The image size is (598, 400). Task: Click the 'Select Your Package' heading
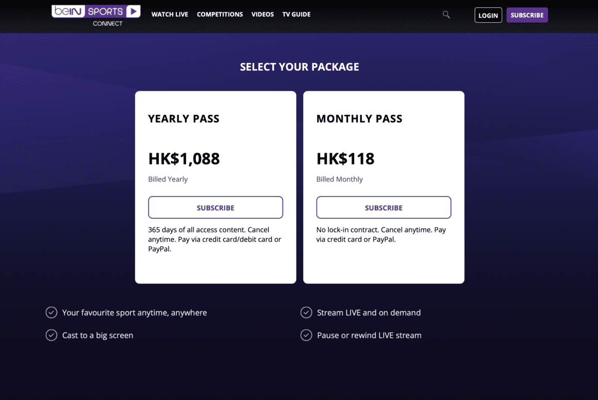pos(300,66)
